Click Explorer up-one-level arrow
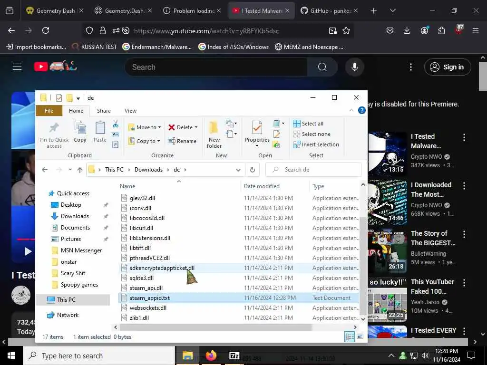The image size is (487, 365). (80, 170)
